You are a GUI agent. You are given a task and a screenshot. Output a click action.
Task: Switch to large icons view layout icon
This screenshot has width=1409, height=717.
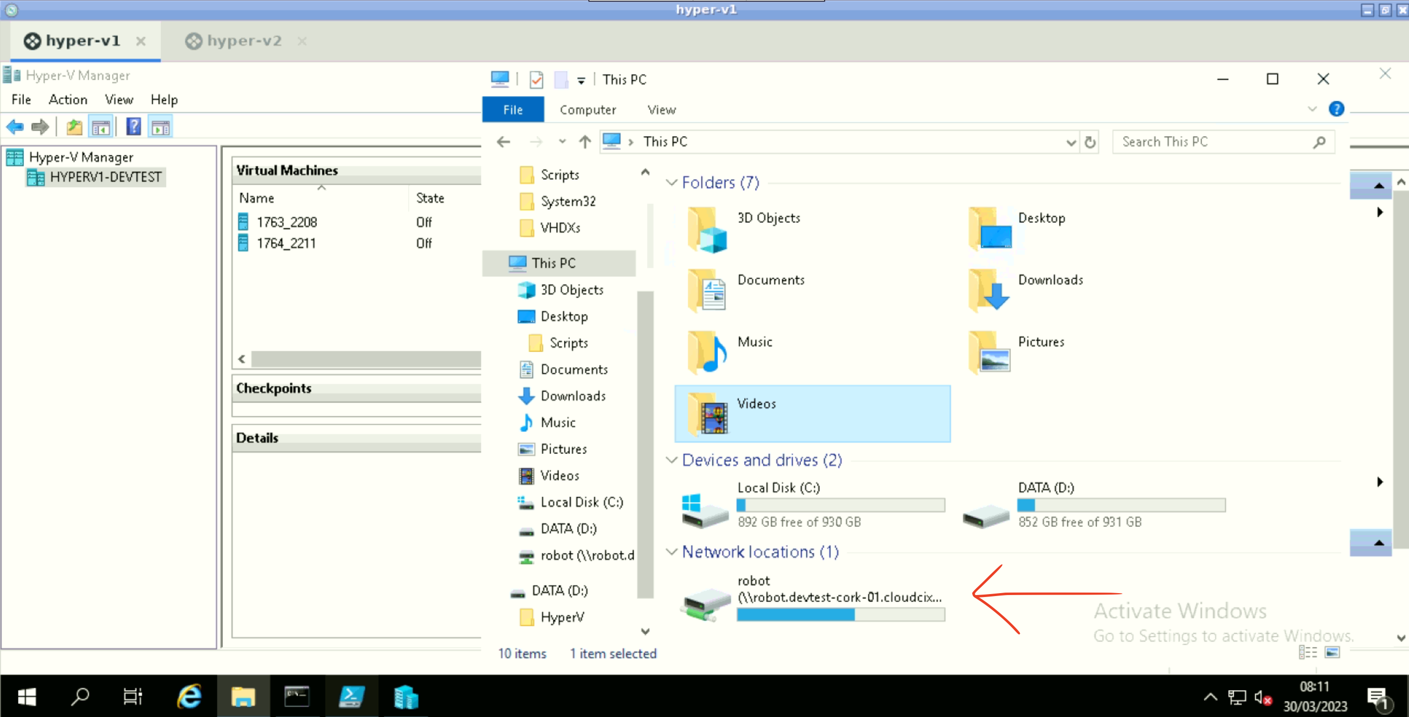[x=1333, y=652]
